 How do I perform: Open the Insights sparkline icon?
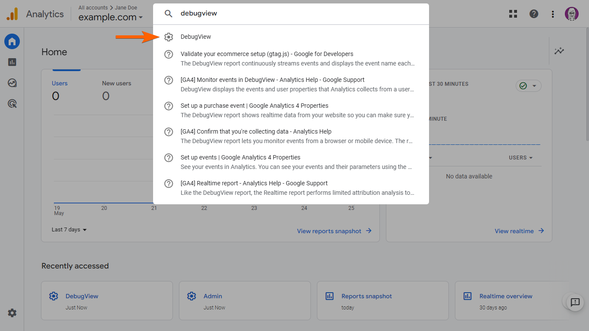559,51
